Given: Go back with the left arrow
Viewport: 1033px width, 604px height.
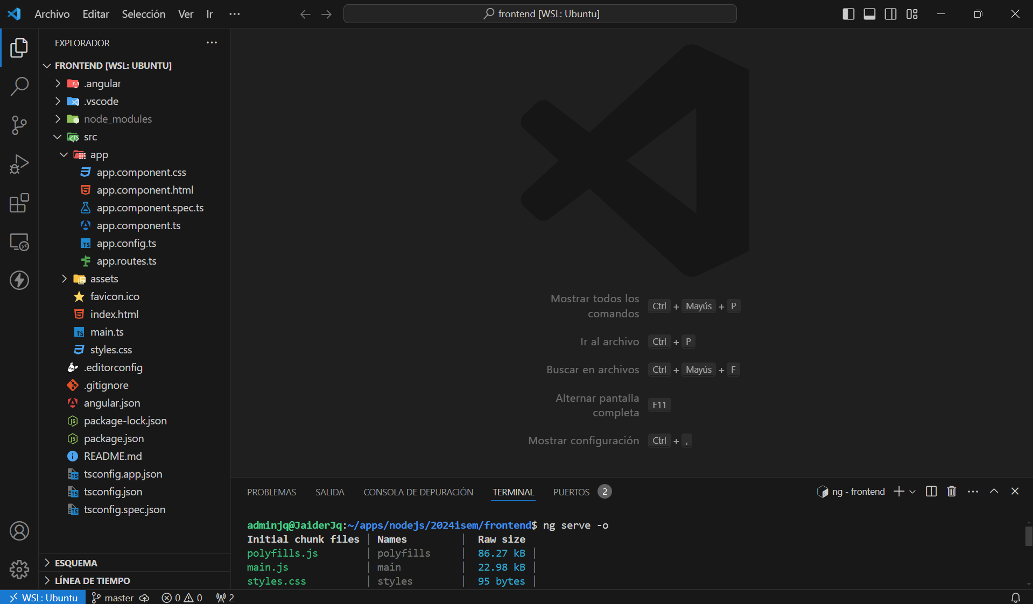Looking at the screenshot, I should tap(305, 14).
